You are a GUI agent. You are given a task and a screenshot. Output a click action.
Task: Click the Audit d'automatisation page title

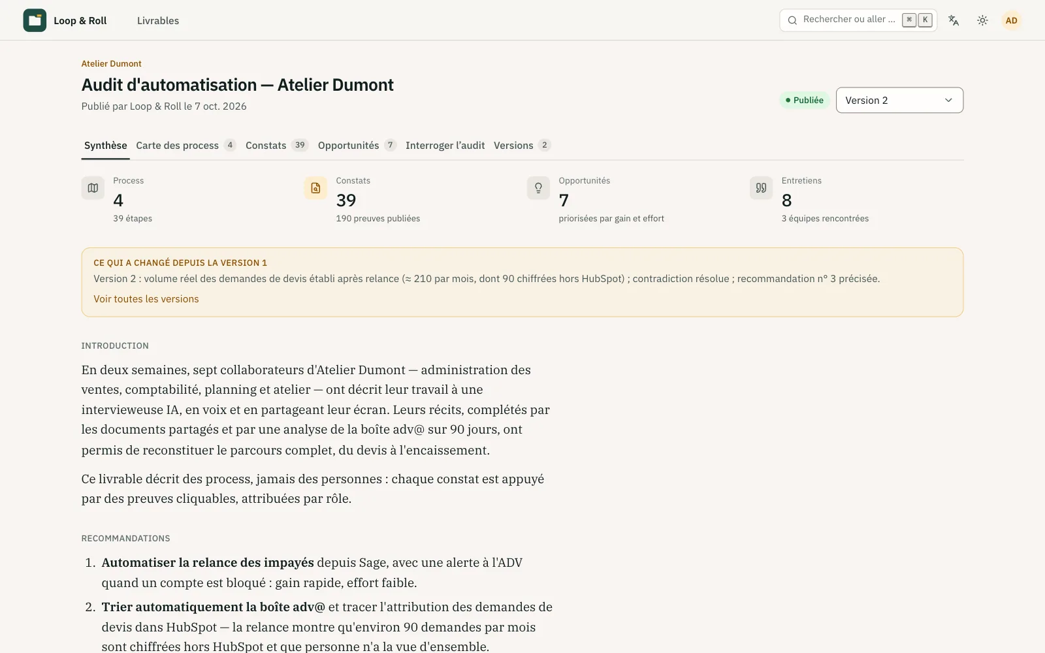(x=238, y=85)
